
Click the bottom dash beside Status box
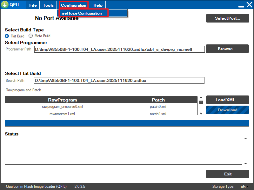click(245, 163)
